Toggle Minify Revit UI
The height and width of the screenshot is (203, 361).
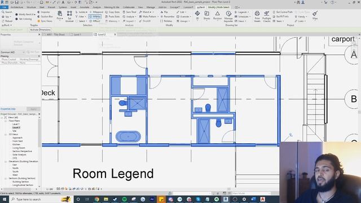pyautogui.click(x=25, y=14)
